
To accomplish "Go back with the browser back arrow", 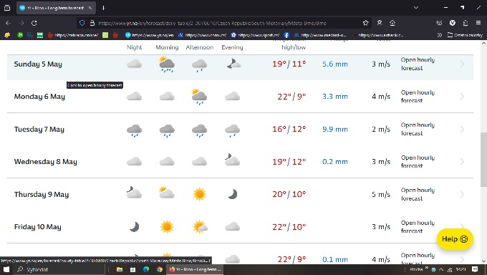I will (x=9, y=23).
